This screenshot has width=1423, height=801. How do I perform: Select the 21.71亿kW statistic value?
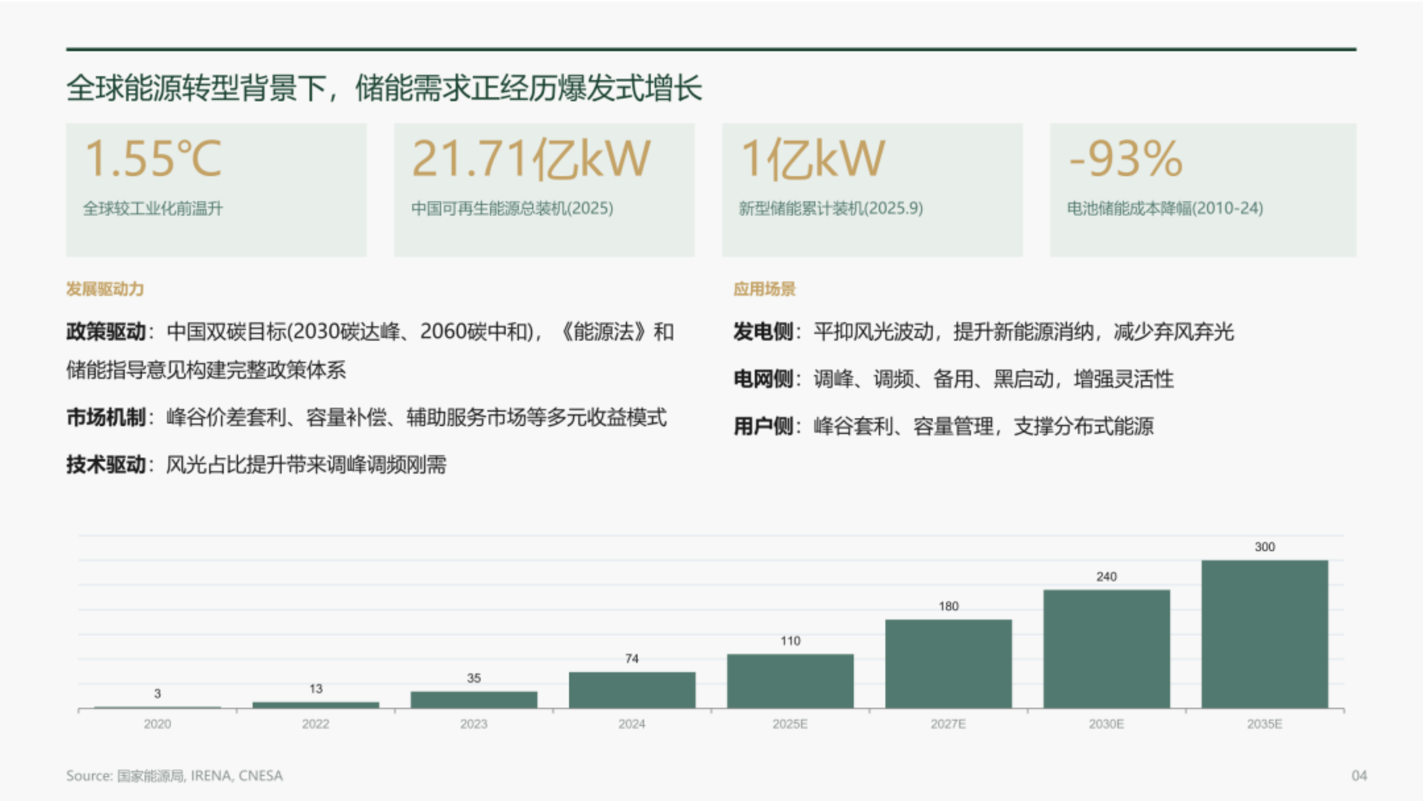click(531, 159)
